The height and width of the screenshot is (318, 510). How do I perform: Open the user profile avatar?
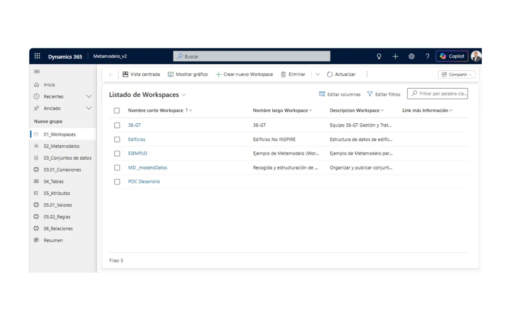[x=476, y=56]
